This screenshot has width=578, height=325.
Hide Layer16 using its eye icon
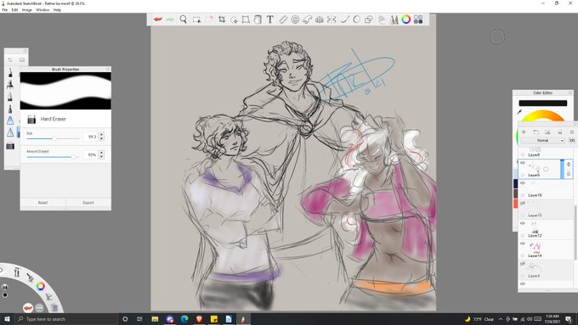pos(523,183)
